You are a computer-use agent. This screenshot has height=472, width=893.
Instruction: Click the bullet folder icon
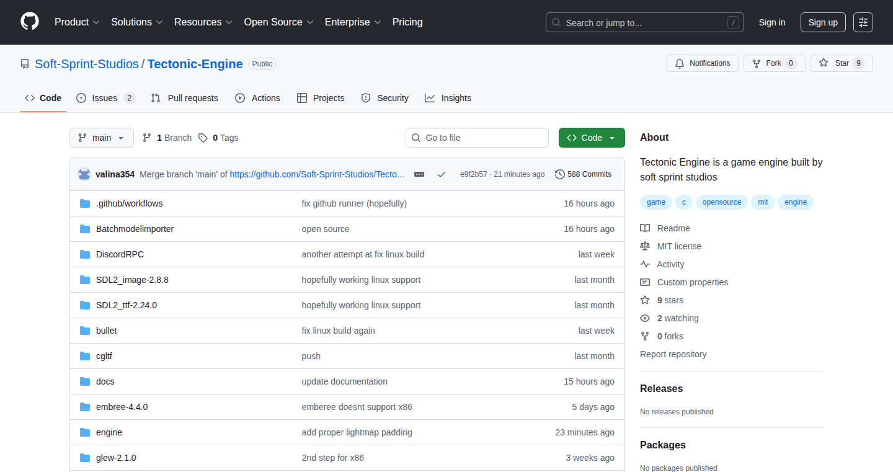(85, 331)
